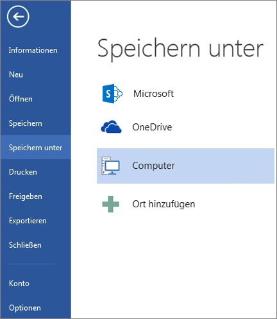Select the highlighted Computer location
This screenshot has height=319, width=277.
[185, 166]
